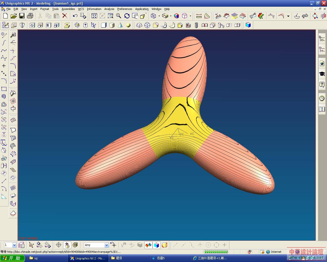Screen dimensions: 327x262
Task: Click the Layer Settings icon beside layer box
Action: point(21,245)
